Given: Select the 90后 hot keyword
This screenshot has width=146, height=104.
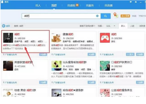Looking at the screenshot, I should point(134,16).
